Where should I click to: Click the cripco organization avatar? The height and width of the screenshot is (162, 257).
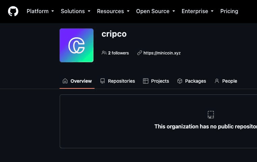[77, 45]
